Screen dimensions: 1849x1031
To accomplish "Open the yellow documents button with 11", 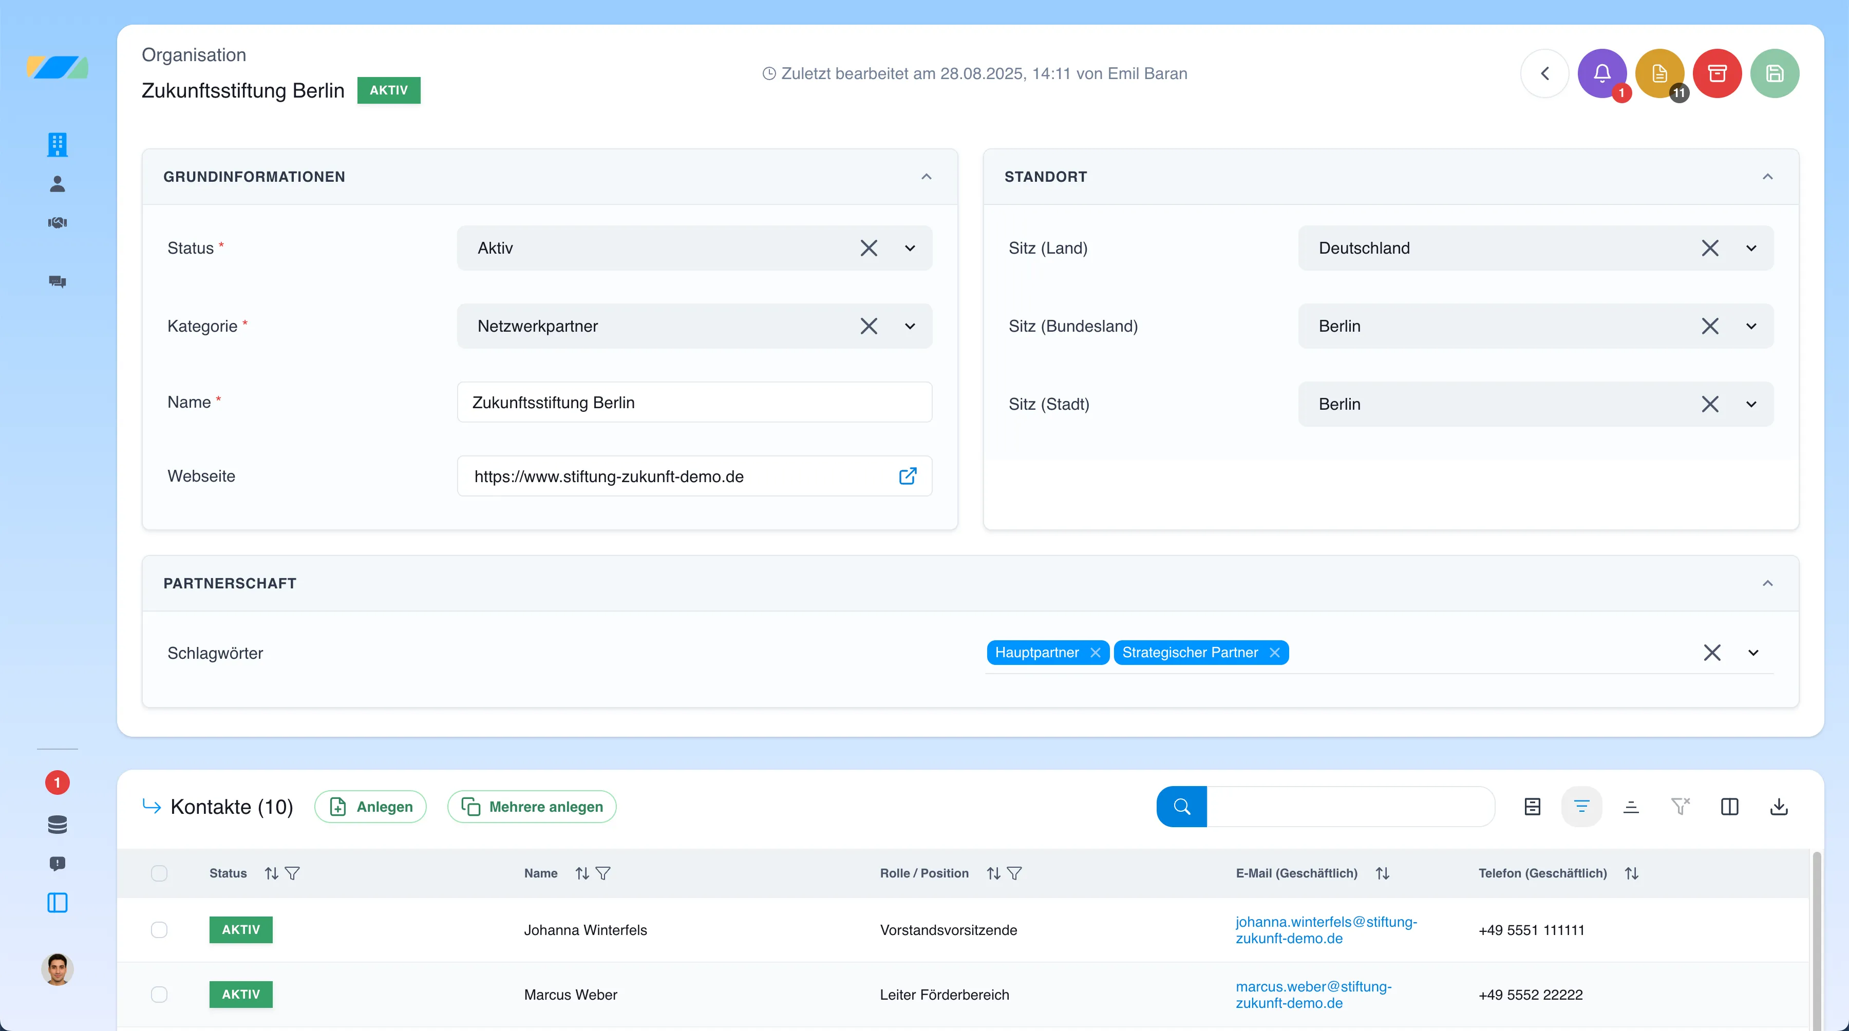I will (1659, 73).
